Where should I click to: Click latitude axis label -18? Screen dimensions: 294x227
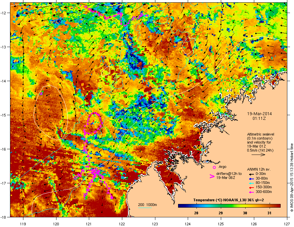3,217
